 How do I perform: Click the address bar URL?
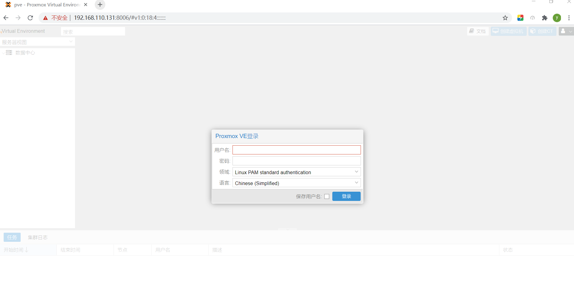coord(120,18)
